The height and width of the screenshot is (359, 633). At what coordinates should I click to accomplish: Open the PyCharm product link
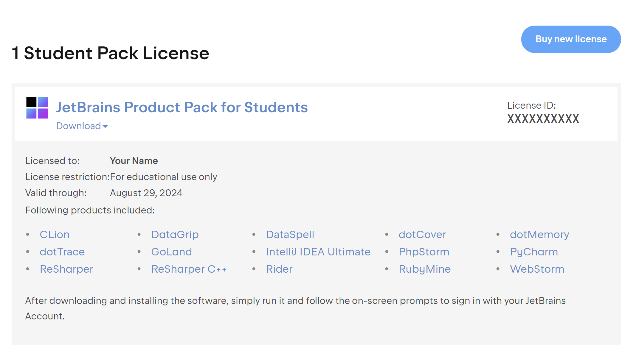tap(534, 252)
